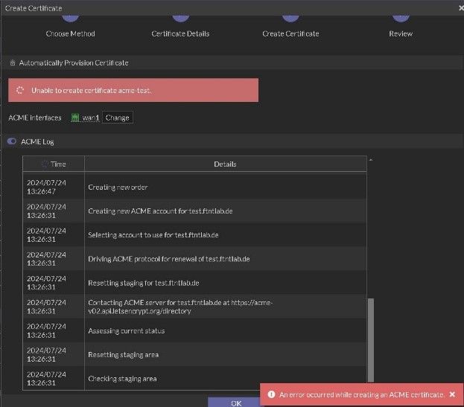Click the Automatically Provision Certificate icon

tap(13, 63)
